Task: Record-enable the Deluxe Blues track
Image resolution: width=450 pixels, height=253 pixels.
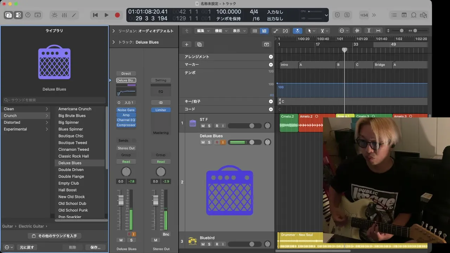Action: point(217,142)
